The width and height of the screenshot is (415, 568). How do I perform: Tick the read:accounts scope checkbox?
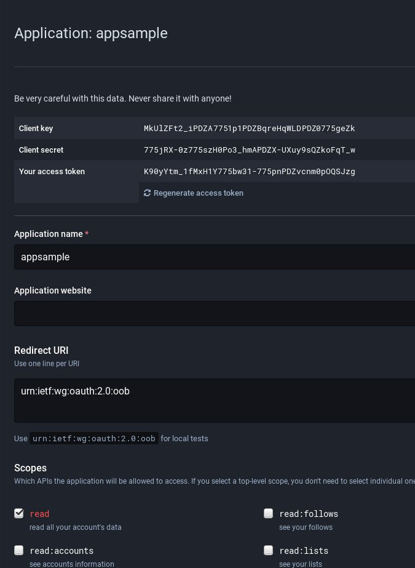click(x=19, y=550)
